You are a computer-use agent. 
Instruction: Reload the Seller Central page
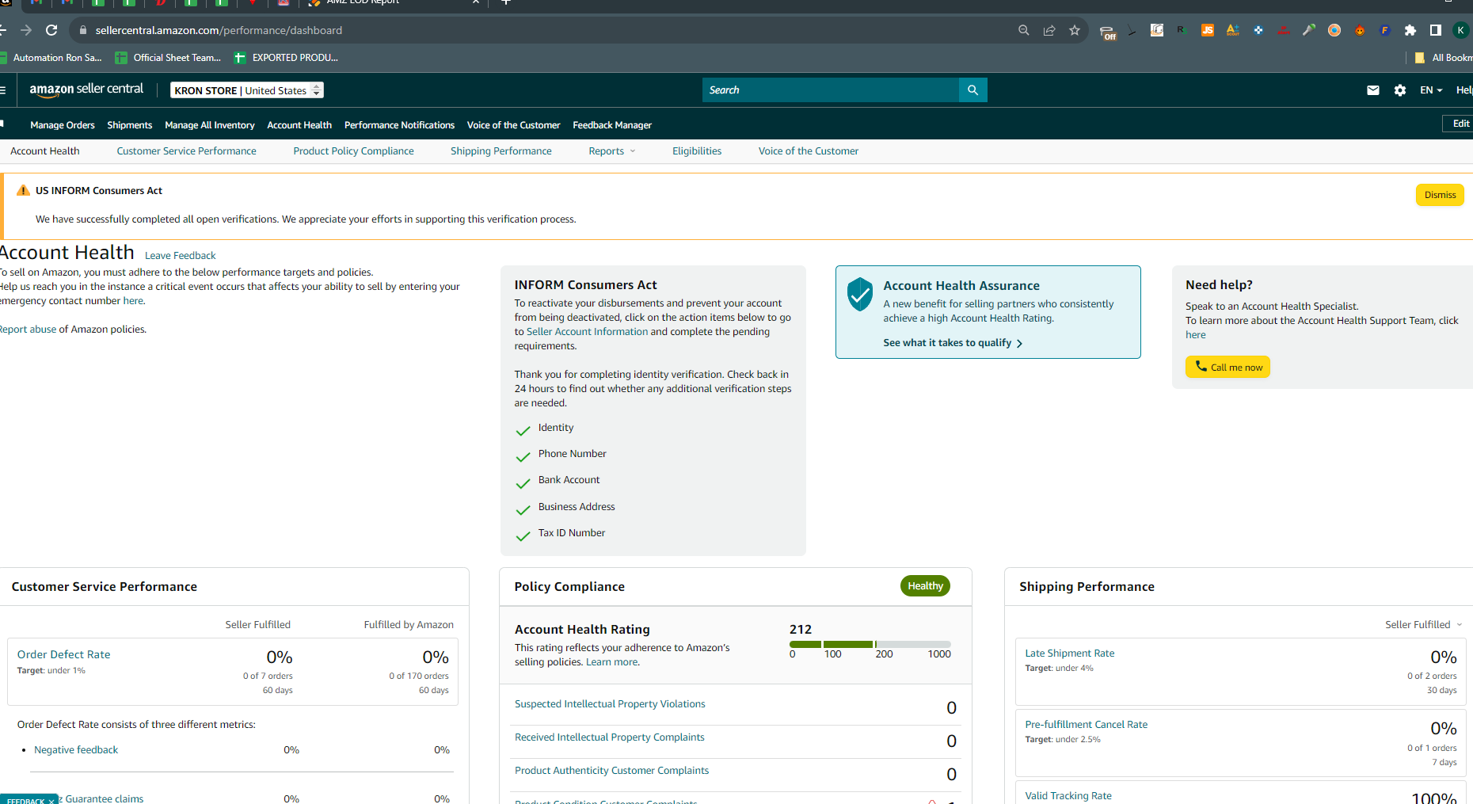tap(51, 30)
